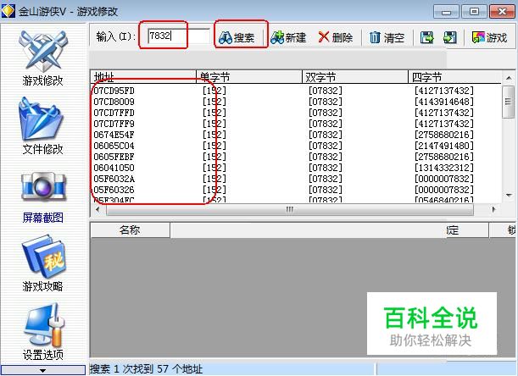This screenshot has height=376, width=518.
Task: Click four-byte value [4143914648]
Action: [444, 102]
